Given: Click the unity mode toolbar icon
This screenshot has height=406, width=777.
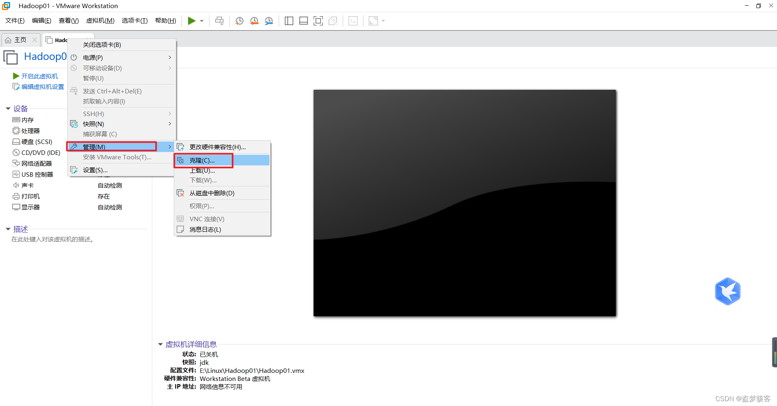Looking at the screenshot, I should tap(333, 21).
